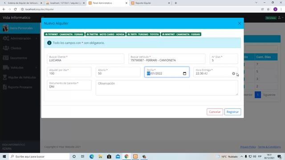Open Microsoft Edge from the taskbar
This screenshot has width=285, height=160.
(92, 156)
